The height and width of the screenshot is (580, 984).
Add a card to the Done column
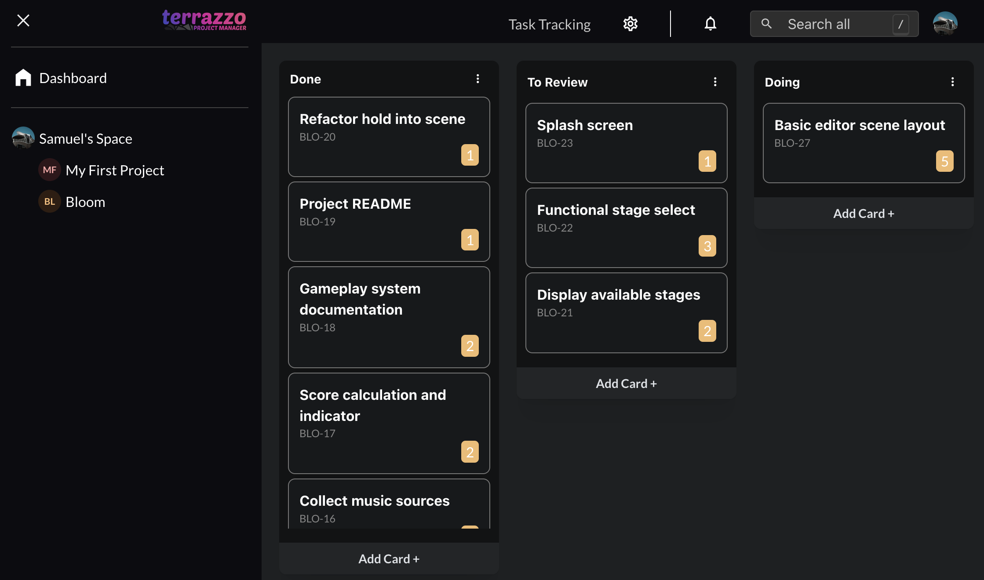[389, 559]
